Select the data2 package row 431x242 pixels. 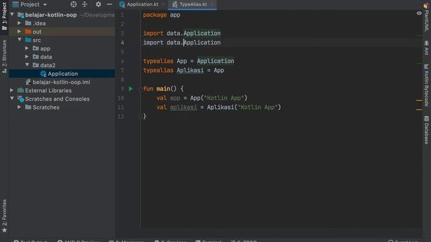pos(62,65)
